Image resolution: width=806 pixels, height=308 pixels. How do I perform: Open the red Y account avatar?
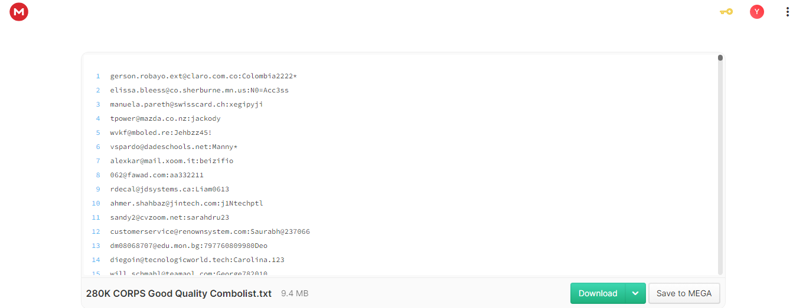tap(757, 12)
